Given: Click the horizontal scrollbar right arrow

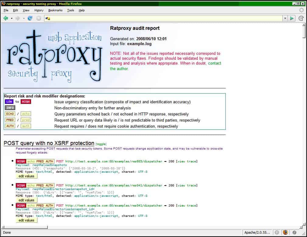Looking at the screenshot, I should pos(301,227).
